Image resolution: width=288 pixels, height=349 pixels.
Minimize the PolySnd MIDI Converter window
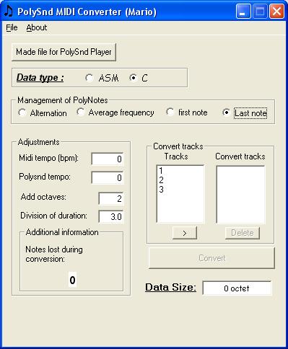click(x=243, y=12)
